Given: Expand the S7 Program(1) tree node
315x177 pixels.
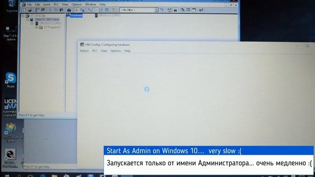Looking at the screenshot, I should click(x=36, y=27).
